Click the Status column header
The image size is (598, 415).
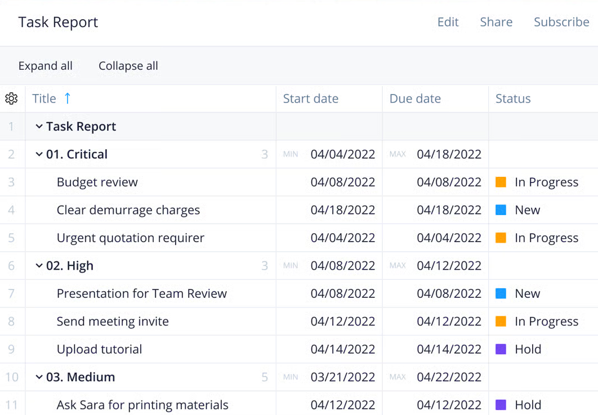click(513, 98)
